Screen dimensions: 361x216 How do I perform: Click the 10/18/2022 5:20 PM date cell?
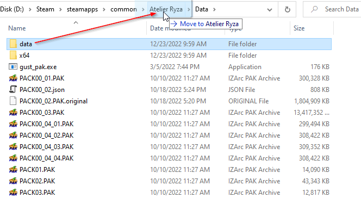(x=178, y=101)
